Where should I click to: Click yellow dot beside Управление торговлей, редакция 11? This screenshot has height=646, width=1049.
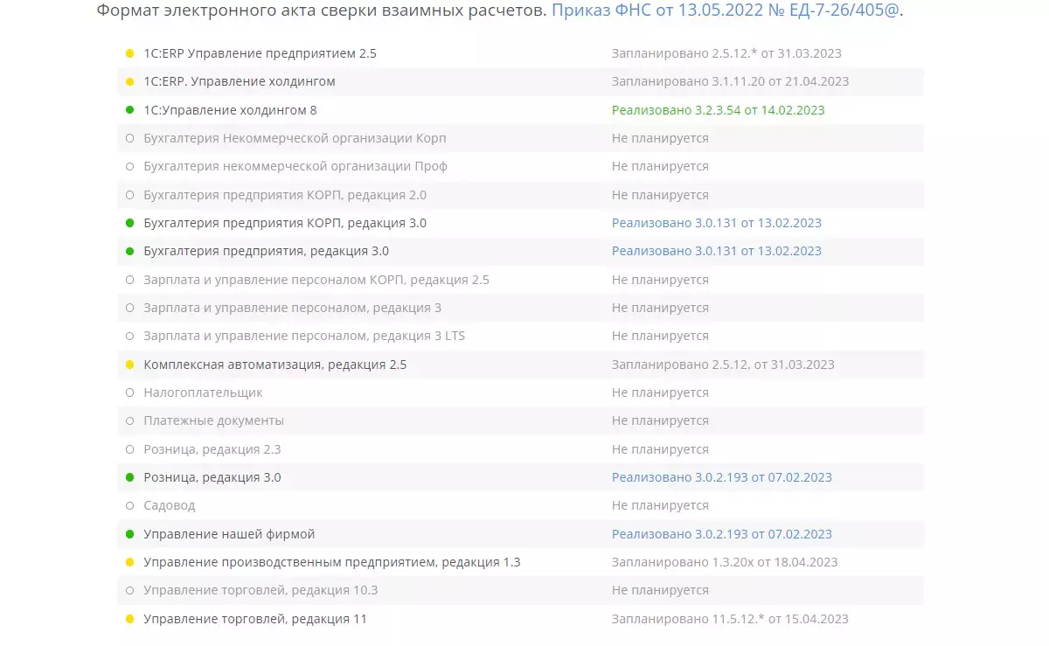click(129, 619)
